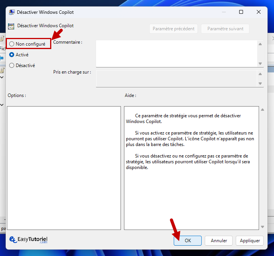Viewport: 274px width, 256px height.
Task: Click the help text 'Windows Copilot.'
Action: pyautogui.click(x=144, y=121)
